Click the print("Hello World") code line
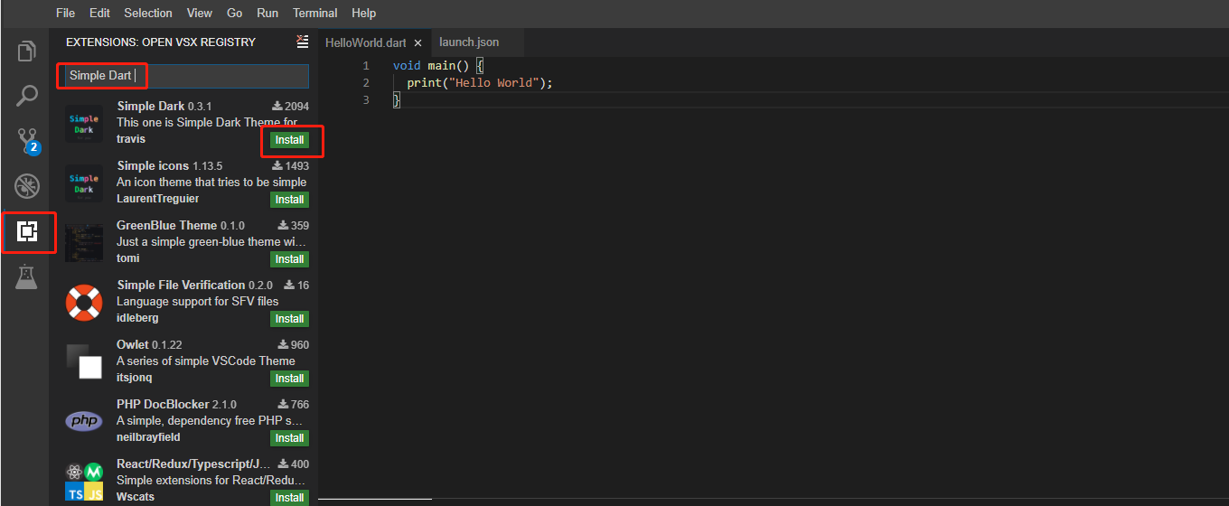 (x=480, y=83)
